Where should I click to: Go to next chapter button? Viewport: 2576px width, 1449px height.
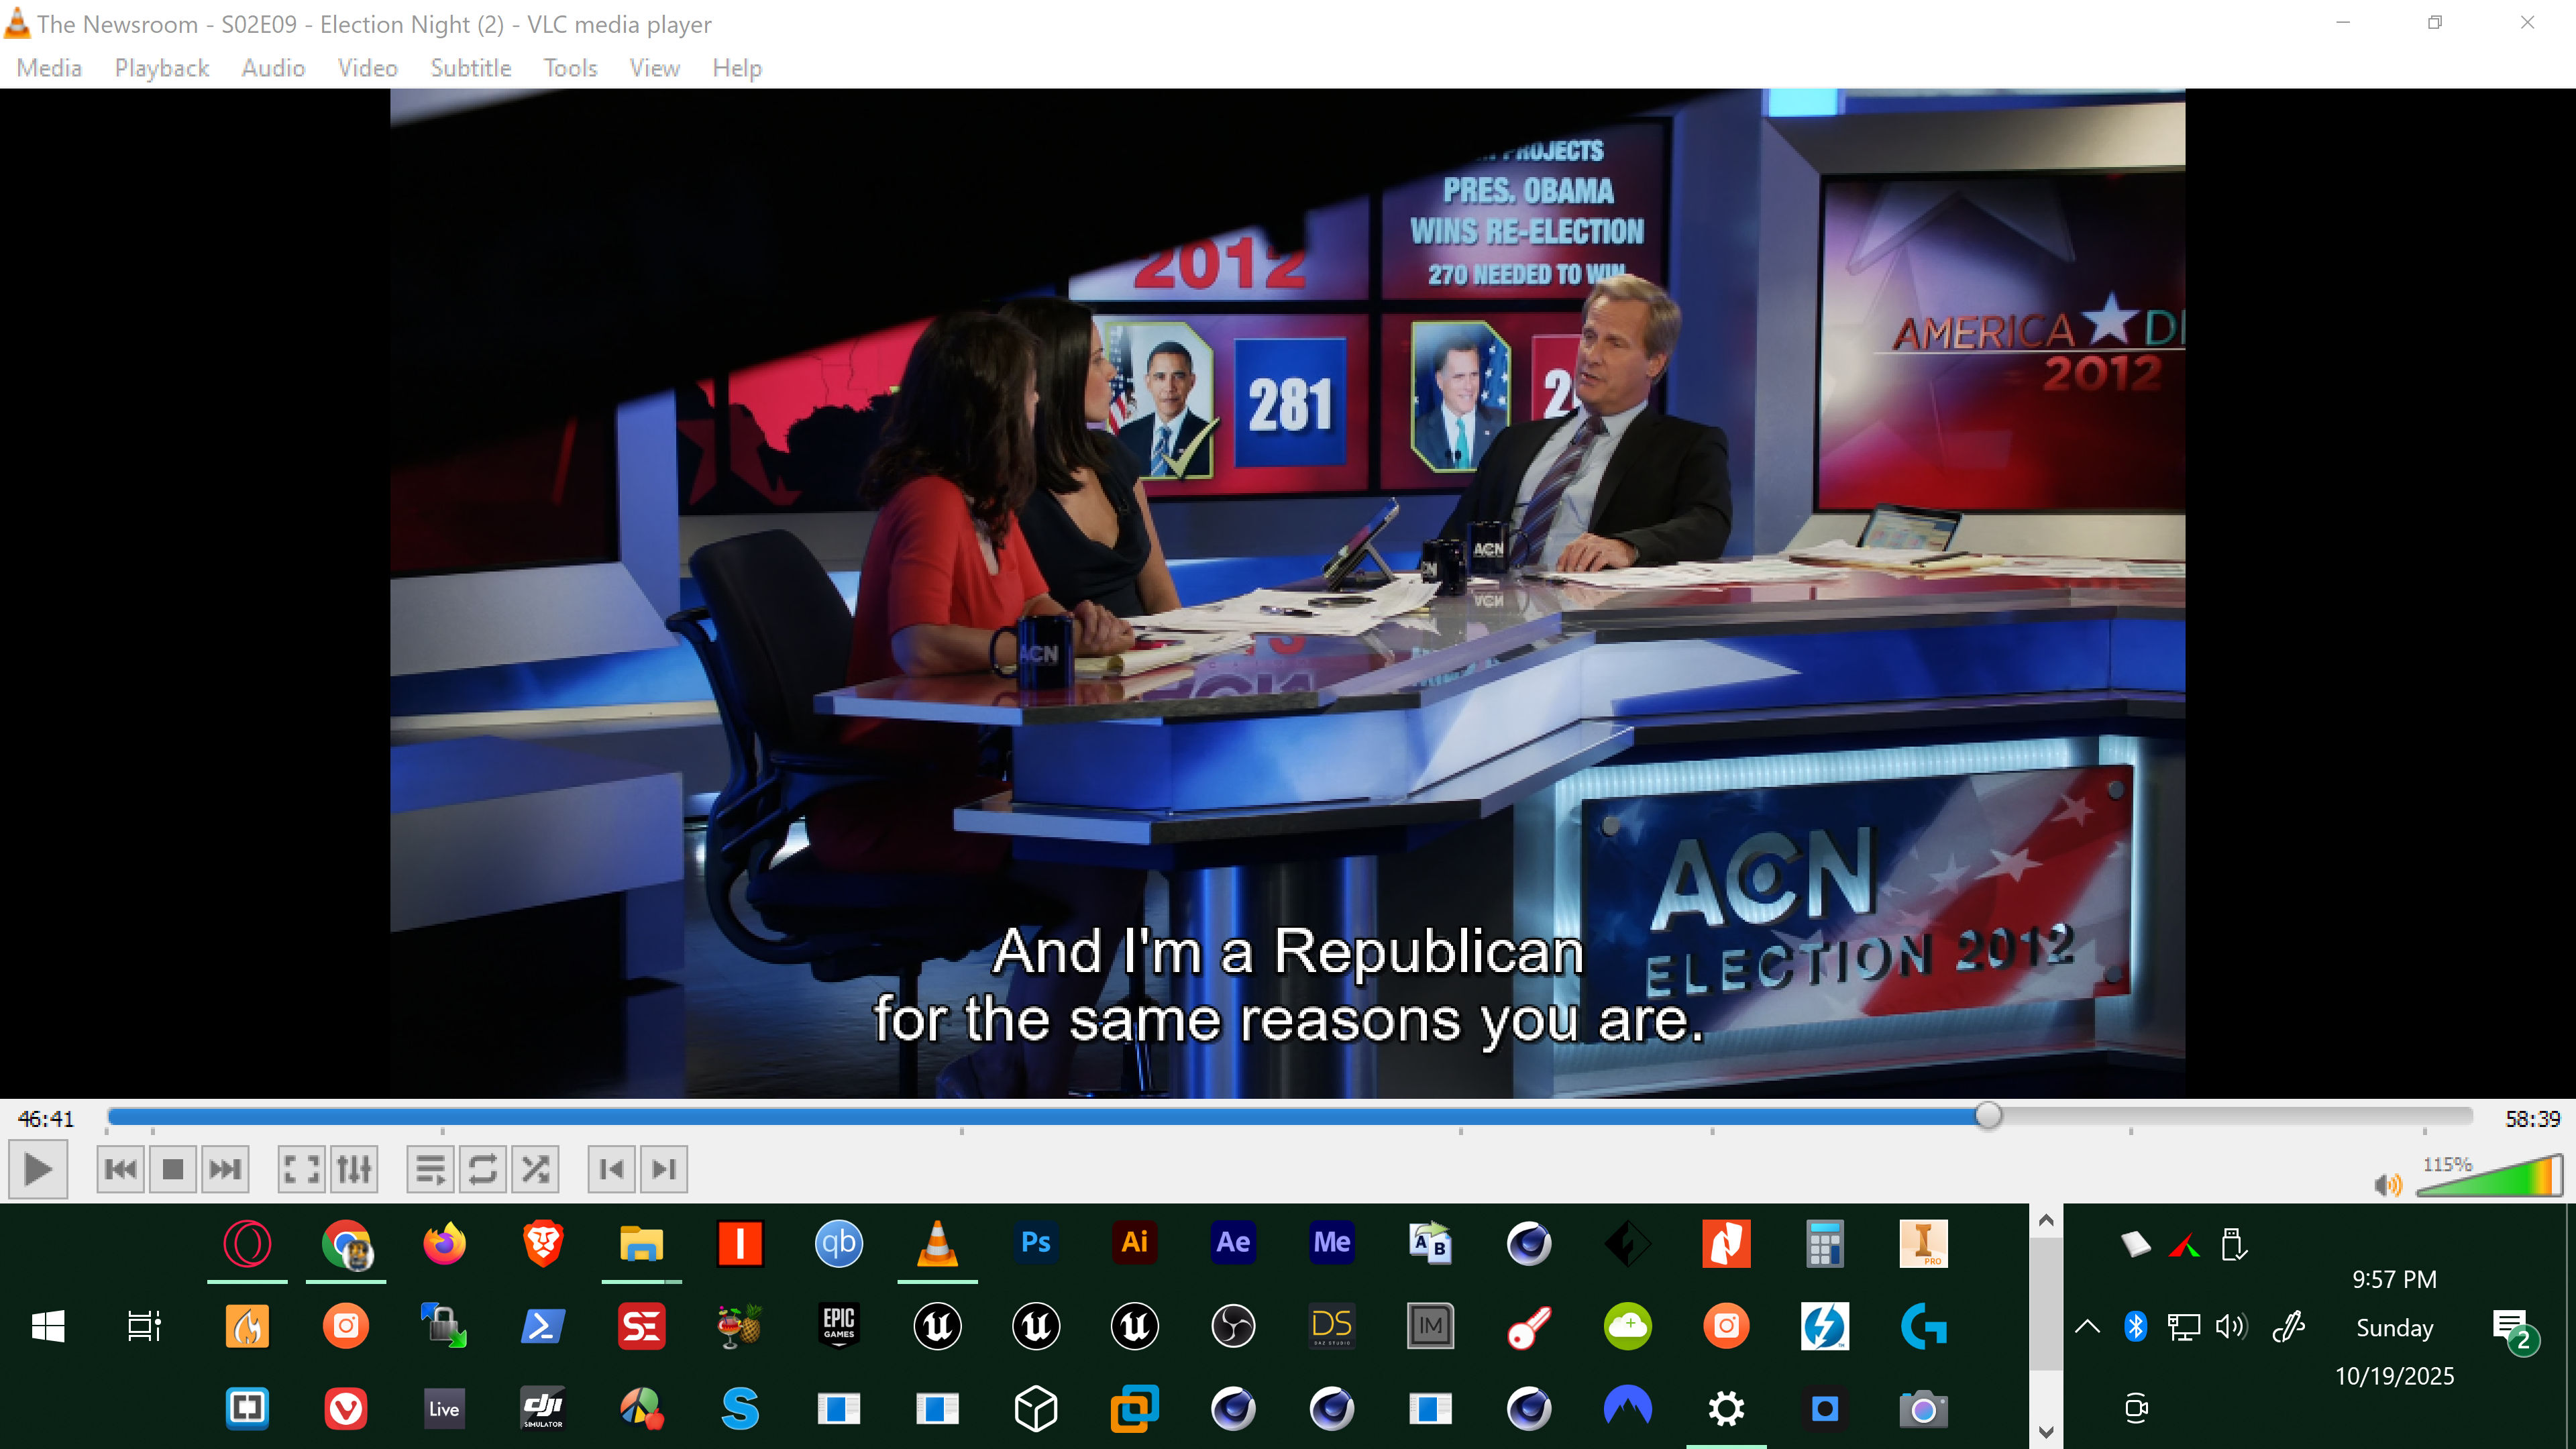664,1169
